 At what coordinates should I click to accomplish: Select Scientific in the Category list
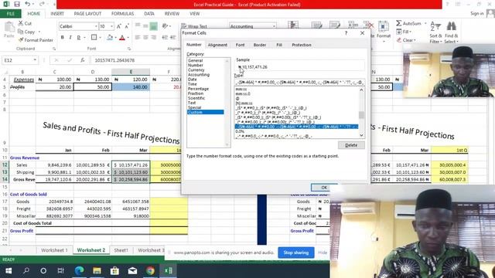pyautogui.click(x=196, y=98)
